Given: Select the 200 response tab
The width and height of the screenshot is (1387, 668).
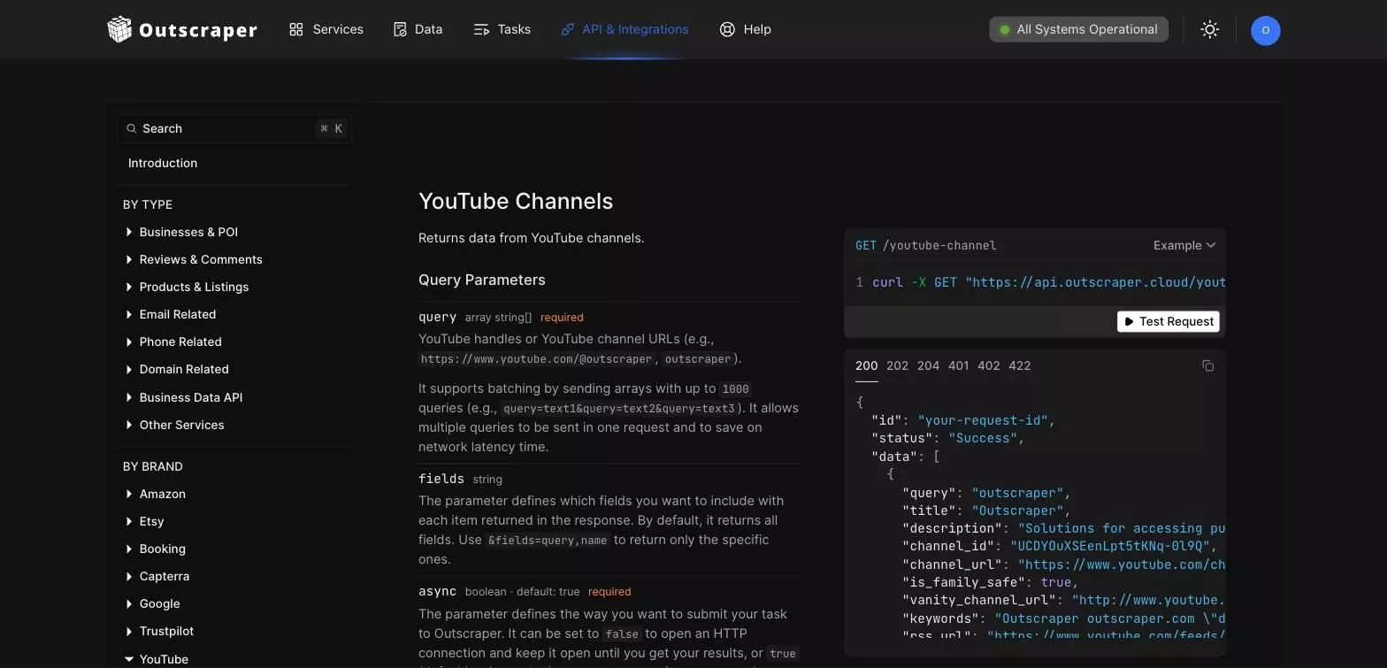Looking at the screenshot, I should point(866,365).
